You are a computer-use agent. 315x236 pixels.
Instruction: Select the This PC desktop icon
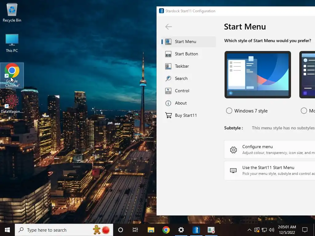12,43
